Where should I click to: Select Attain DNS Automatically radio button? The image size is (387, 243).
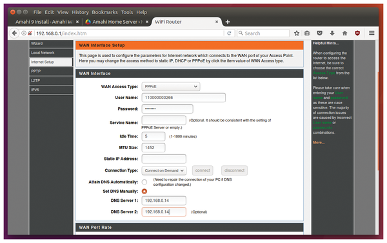click(144, 182)
